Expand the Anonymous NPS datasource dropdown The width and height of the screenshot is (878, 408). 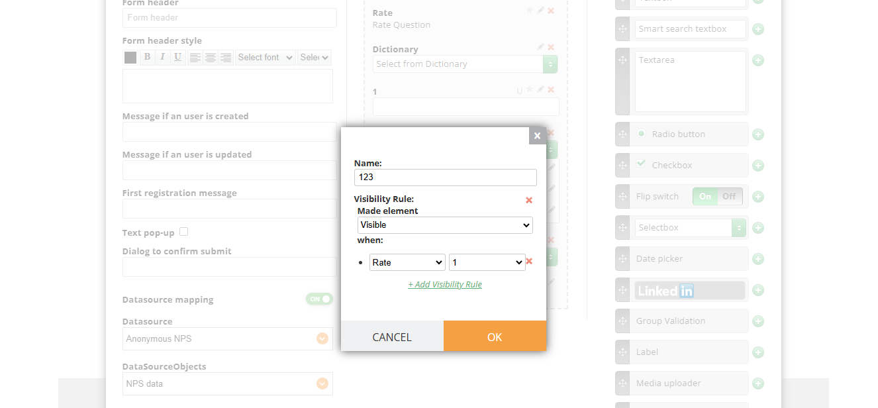[322, 338]
